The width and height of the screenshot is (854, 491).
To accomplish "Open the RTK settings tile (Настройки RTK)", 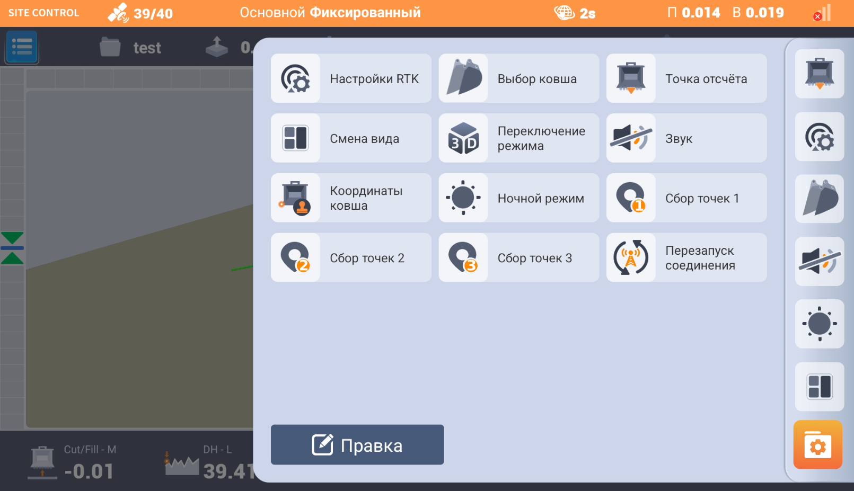I will click(350, 78).
